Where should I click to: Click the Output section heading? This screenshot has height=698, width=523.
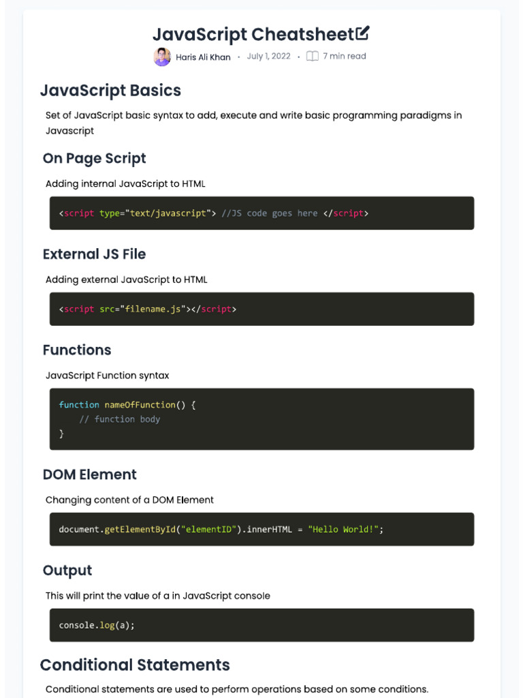67,571
